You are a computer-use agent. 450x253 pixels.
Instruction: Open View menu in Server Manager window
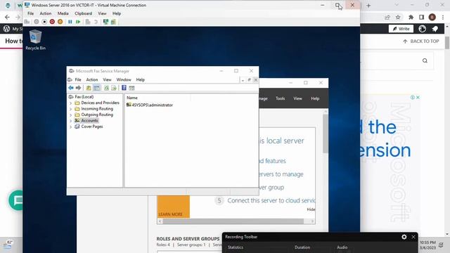point(297,98)
